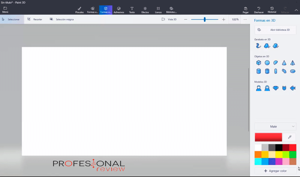
Task: Insert the 3D tube object
Action: pyautogui.click(x=267, y=71)
